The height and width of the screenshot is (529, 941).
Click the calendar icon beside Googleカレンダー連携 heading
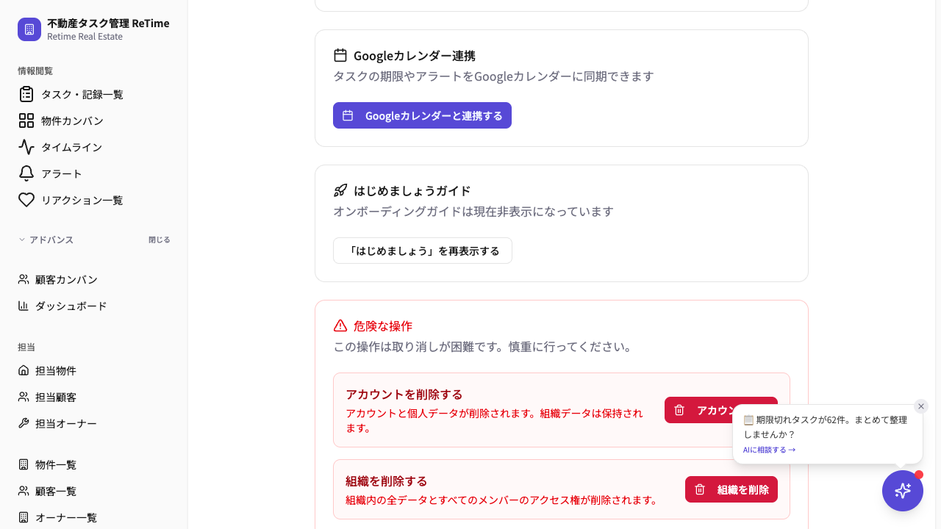340,55
